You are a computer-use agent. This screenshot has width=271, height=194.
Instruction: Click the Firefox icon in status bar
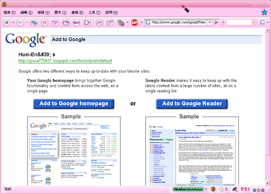click(213, 189)
